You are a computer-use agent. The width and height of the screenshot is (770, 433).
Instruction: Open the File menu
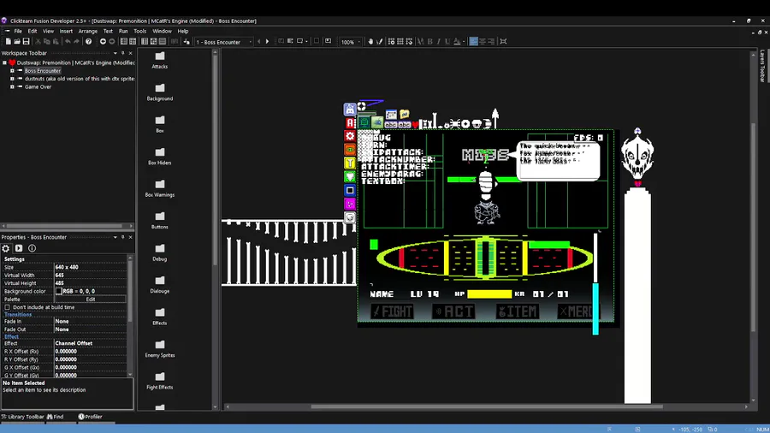(x=18, y=31)
